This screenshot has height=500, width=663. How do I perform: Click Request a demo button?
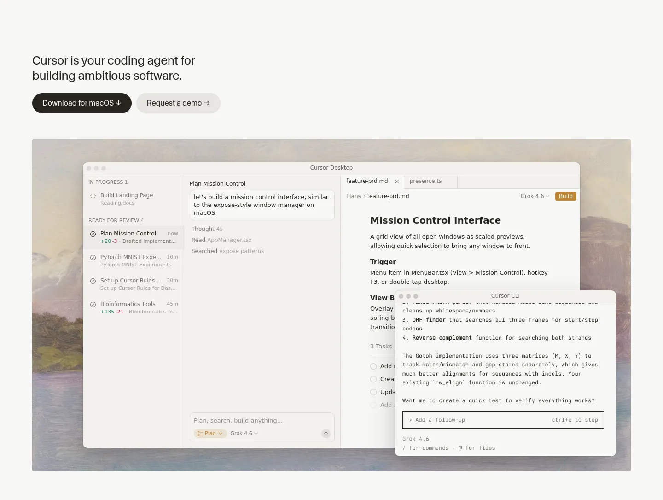(x=178, y=103)
